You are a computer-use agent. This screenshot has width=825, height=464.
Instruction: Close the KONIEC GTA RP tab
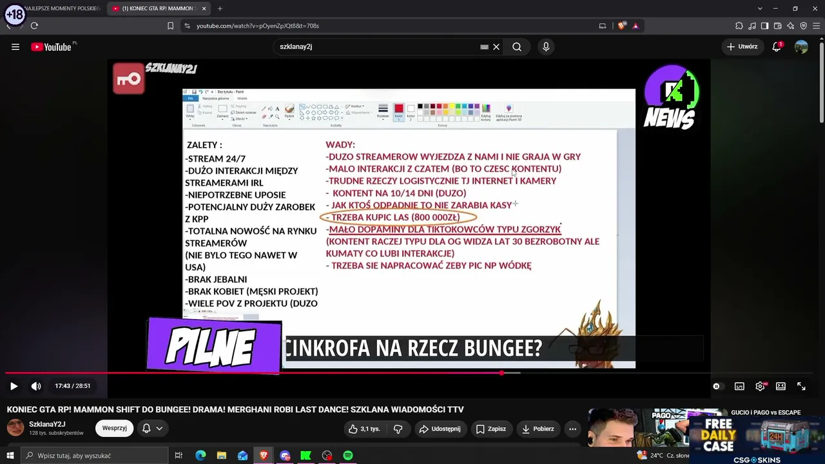pyautogui.click(x=204, y=8)
